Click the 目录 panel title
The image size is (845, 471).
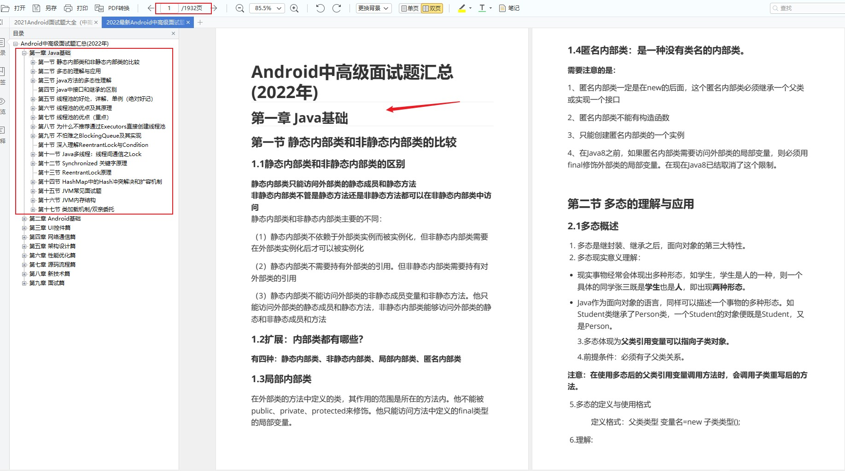pos(18,33)
